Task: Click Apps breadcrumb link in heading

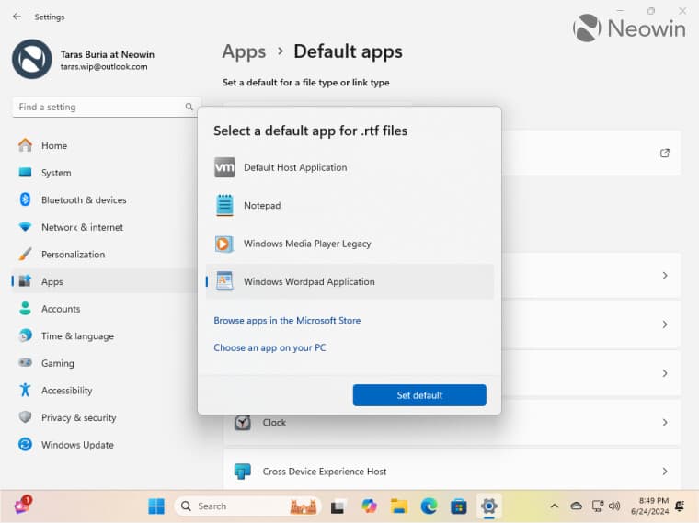Action: 244,51
